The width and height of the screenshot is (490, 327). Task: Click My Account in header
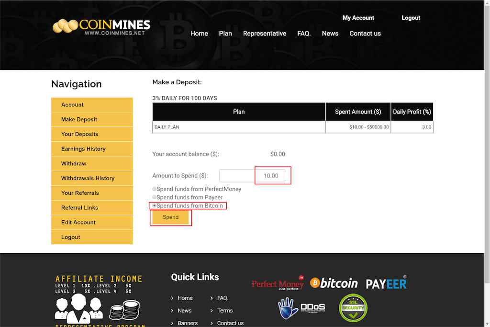coord(358,18)
